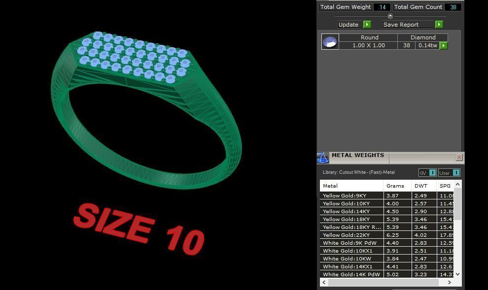This screenshot has height=290, width=488.
Task: Toggle the User library switch
Action: 456,173
